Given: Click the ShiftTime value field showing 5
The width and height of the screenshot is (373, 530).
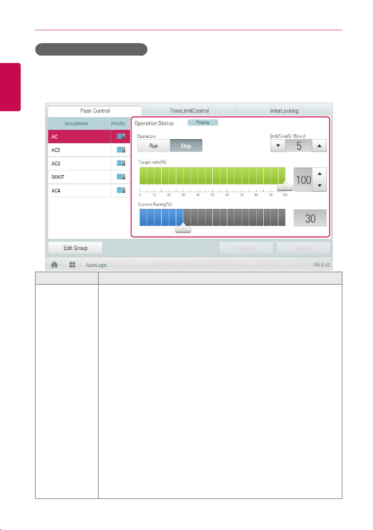Looking at the screenshot, I should coord(299,146).
